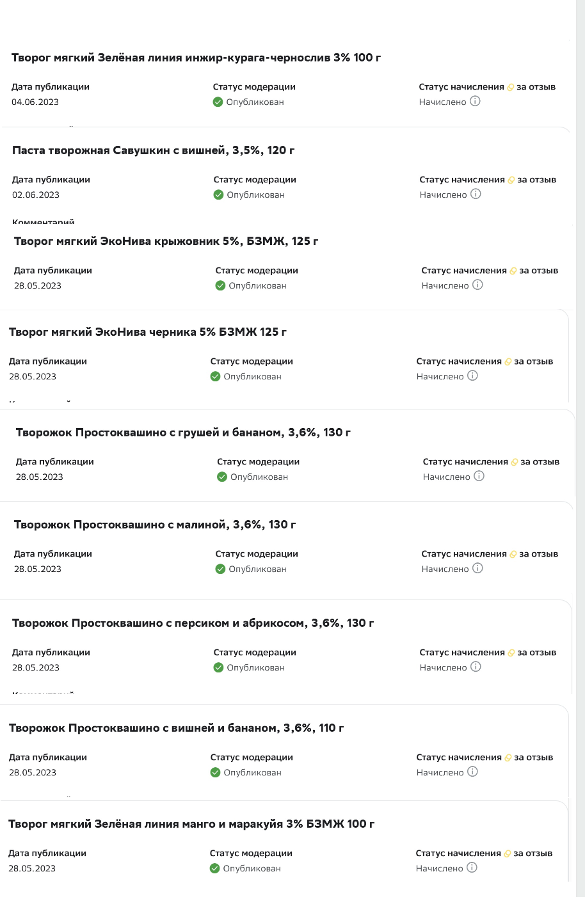The width and height of the screenshot is (585, 897).
Task: Click info icon for персиком и абрикосом review
Action: pyautogui.click(x=476, y=667)
